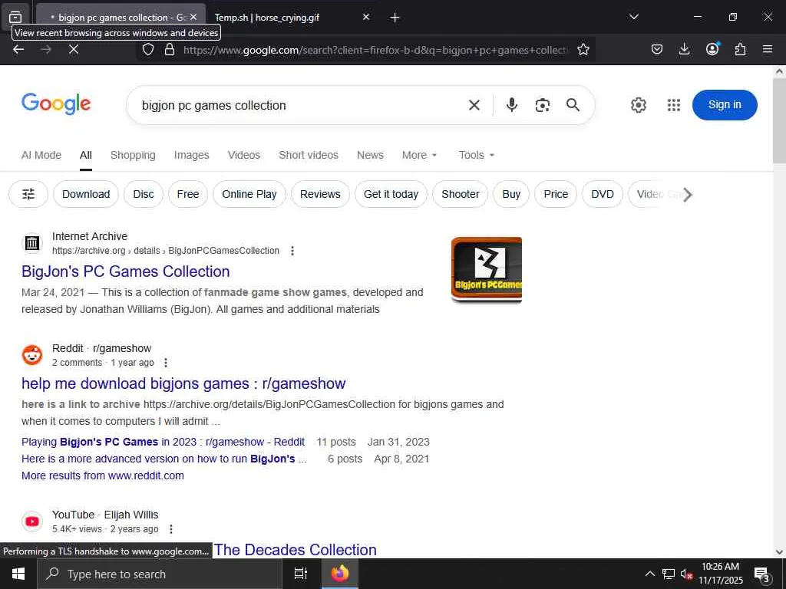786x589 pixels.
Task: Apply the Disc filter chip
Action: [144, 194]
